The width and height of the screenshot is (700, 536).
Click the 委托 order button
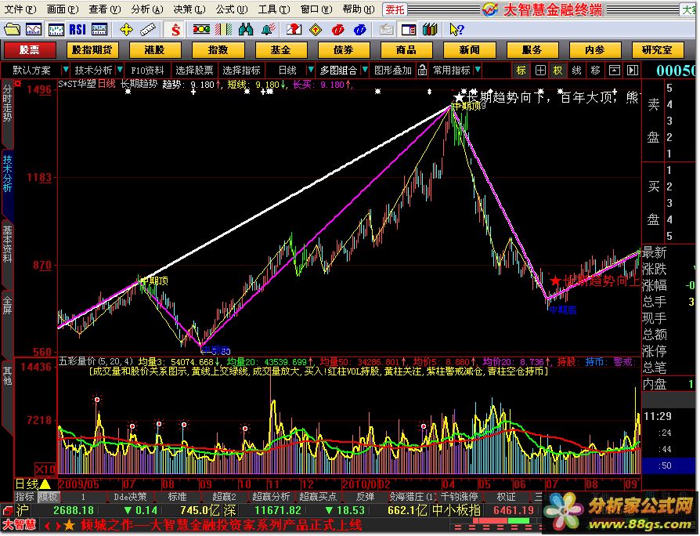pyautogui.click(x=395, y=9)
